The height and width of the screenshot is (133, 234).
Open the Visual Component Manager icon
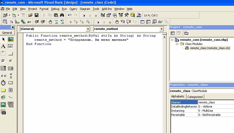139,15
